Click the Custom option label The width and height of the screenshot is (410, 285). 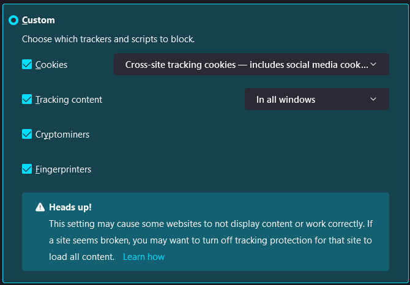[39, 20]
